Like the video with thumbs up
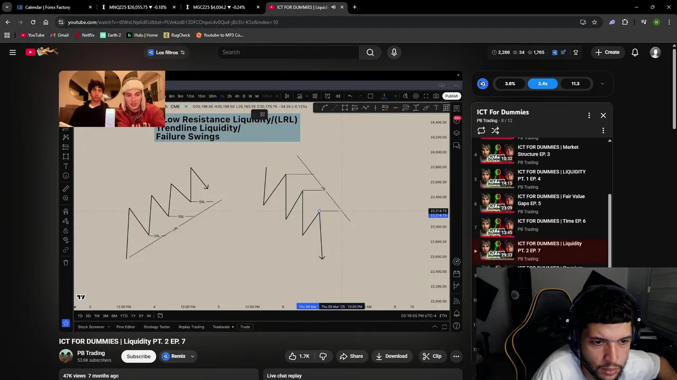Image resolution: width=677 pixels, height=380 pixels. coord(299,356)
